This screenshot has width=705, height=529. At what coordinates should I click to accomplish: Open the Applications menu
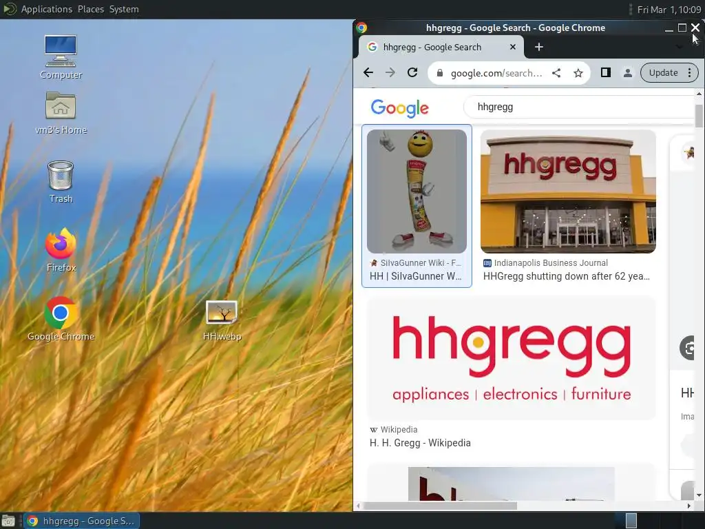tap(46, 9)
